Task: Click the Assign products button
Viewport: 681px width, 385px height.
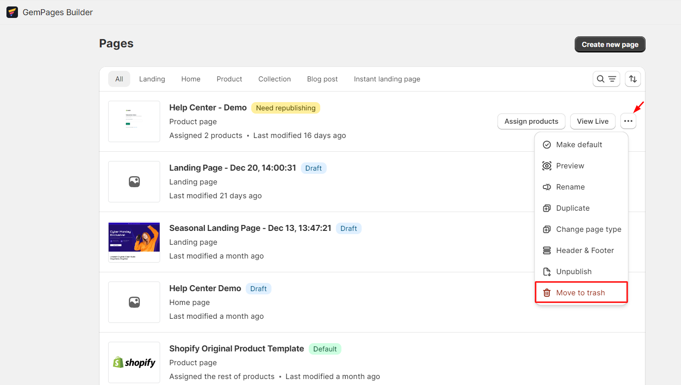Action: [x=531, y=121]
